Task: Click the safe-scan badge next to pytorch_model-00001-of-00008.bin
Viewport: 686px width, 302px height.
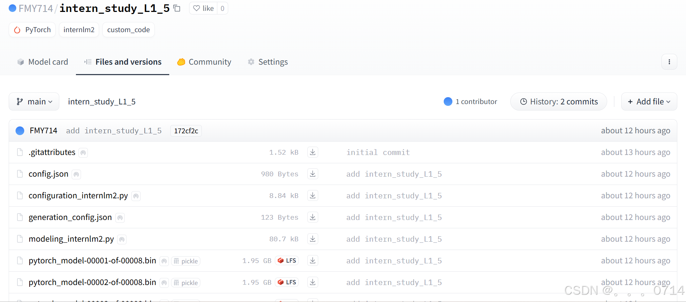Action: pos(165,261)
